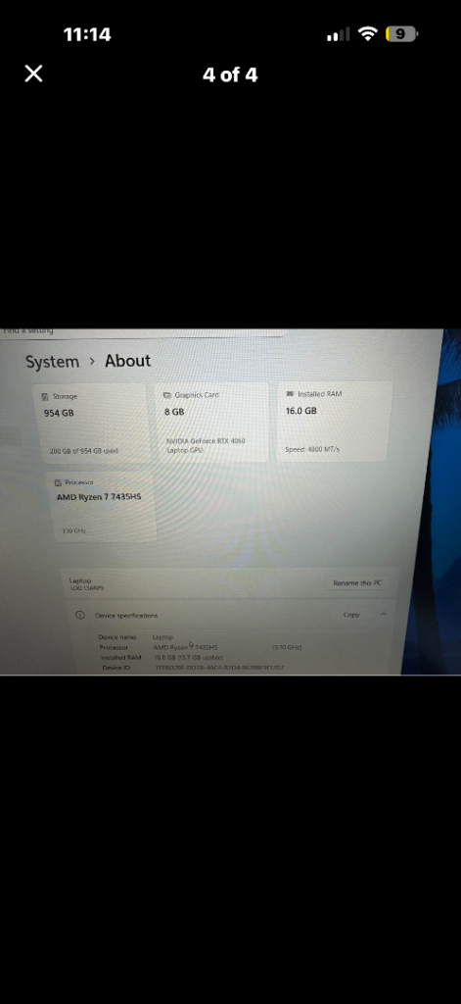Click the Processor chip icon
The height and width of the screenshot is (1004, 461).
coord(58,482)
